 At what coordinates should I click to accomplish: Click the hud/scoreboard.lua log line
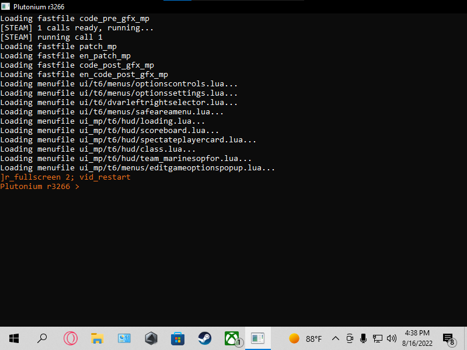click(109, 131)
